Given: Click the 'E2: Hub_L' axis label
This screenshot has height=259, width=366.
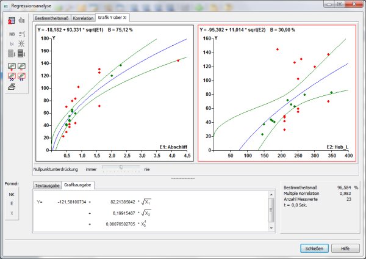Looking at the screenshot, I should point(337,147).
